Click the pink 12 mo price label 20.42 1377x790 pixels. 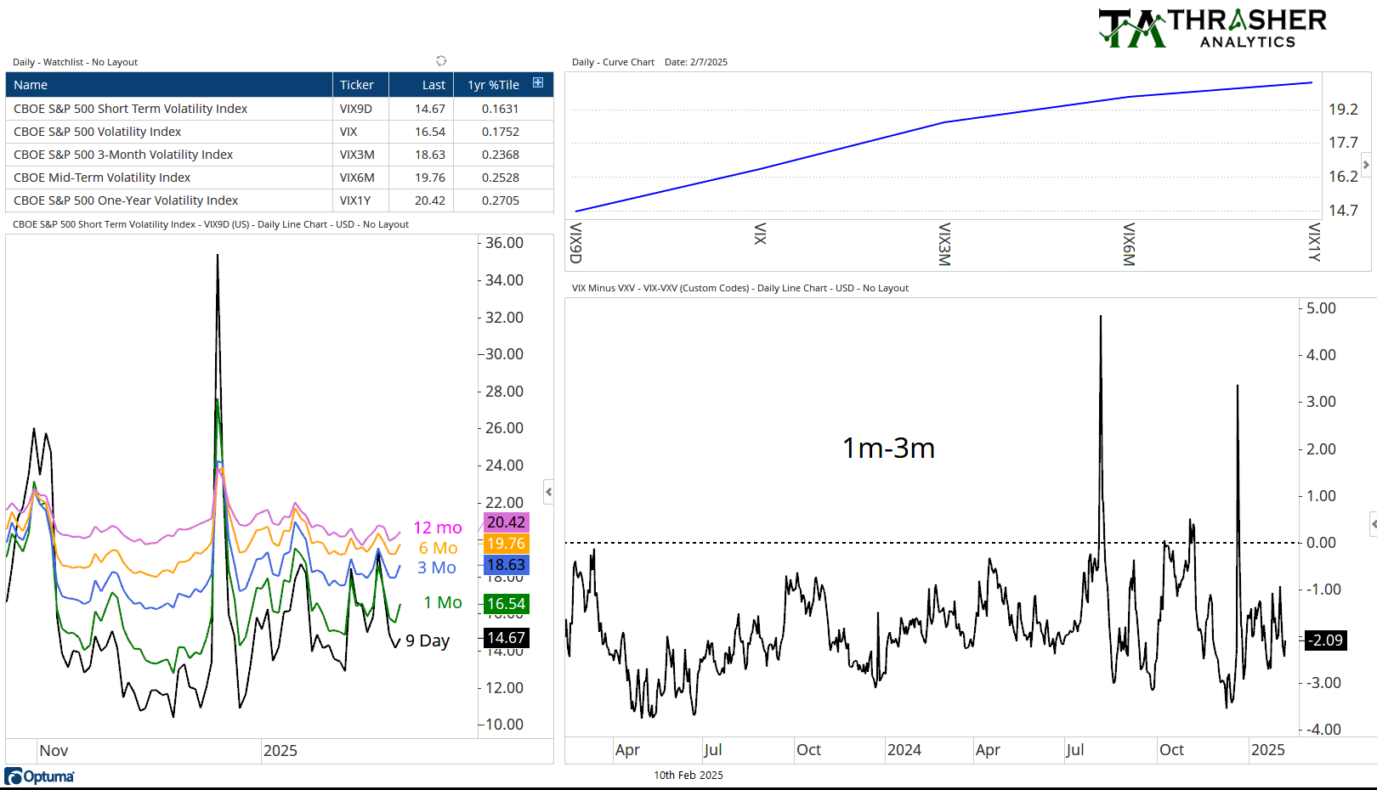tap(507, 522)
